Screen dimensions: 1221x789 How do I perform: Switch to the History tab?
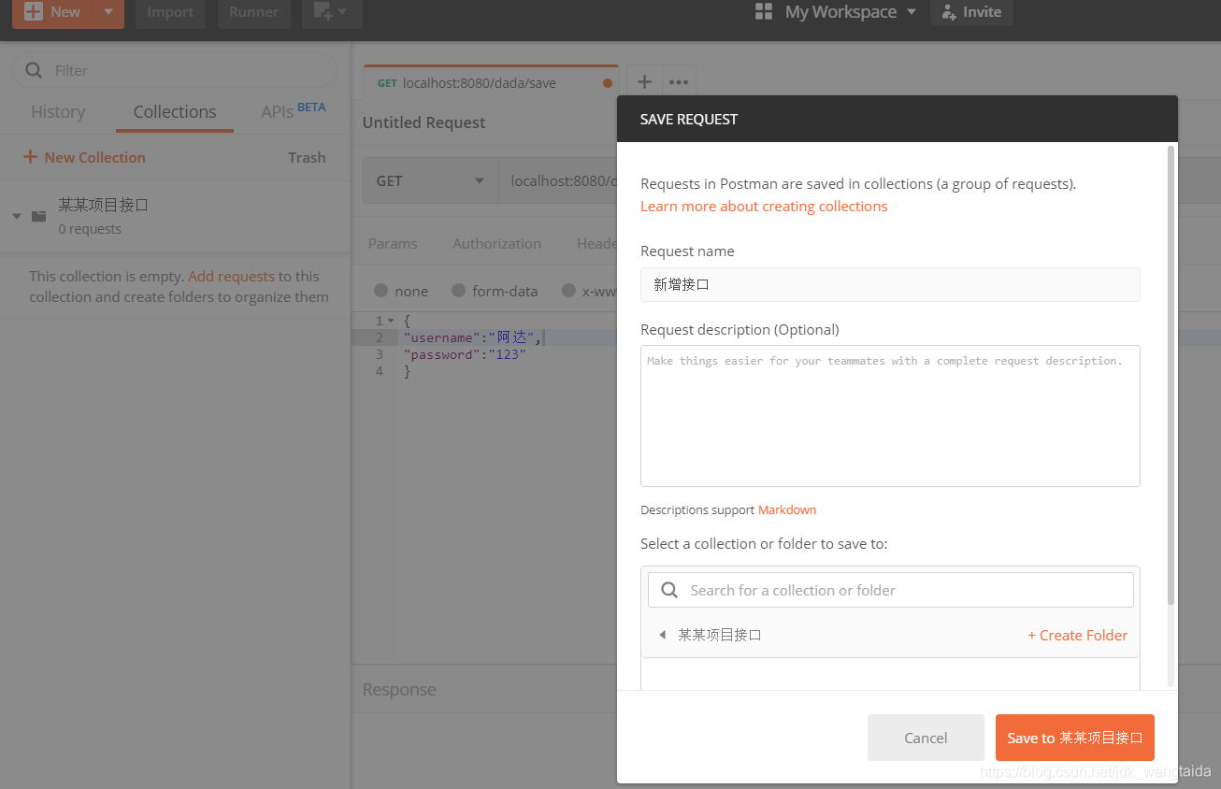(x=58, y=112)
